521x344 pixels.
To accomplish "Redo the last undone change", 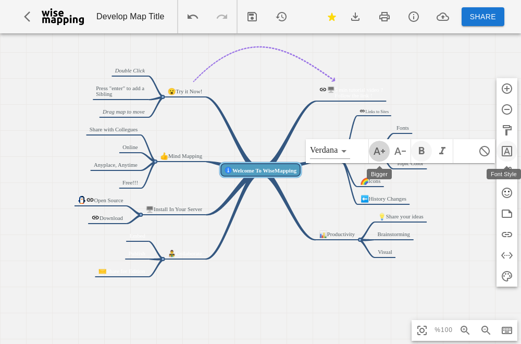I will 222,17.
